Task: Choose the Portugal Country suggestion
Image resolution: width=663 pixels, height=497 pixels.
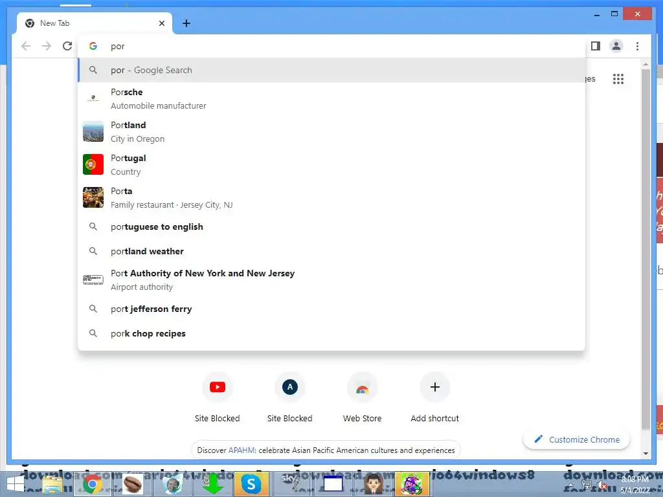Action: (x=332, y=165)
